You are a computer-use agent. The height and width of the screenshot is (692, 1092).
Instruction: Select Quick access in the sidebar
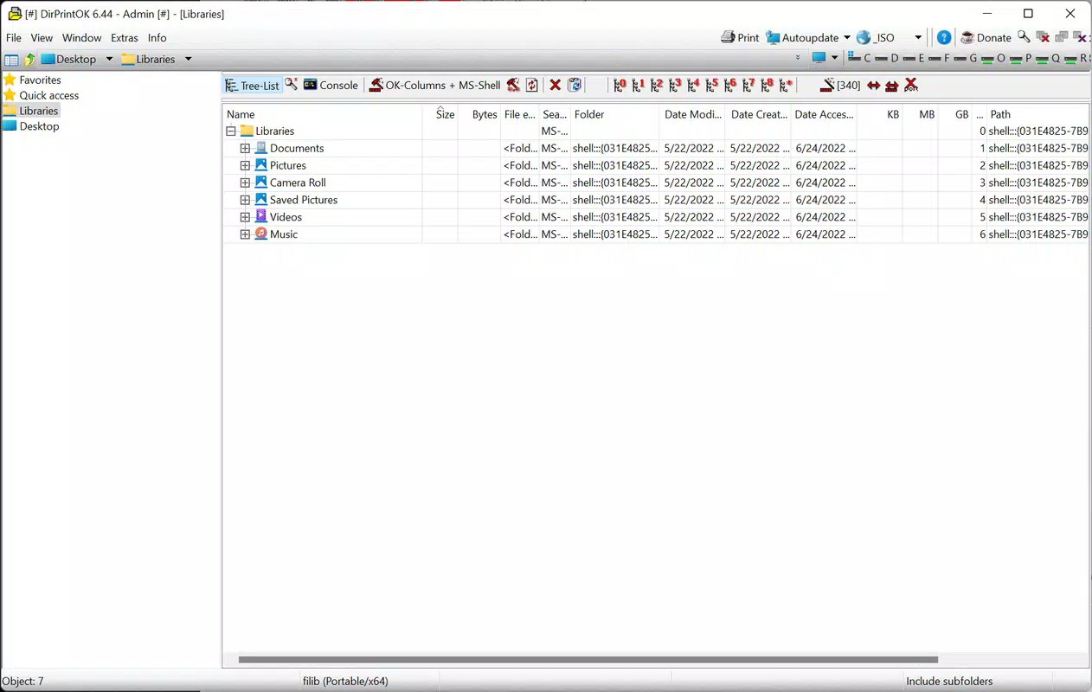click(41, 95)
